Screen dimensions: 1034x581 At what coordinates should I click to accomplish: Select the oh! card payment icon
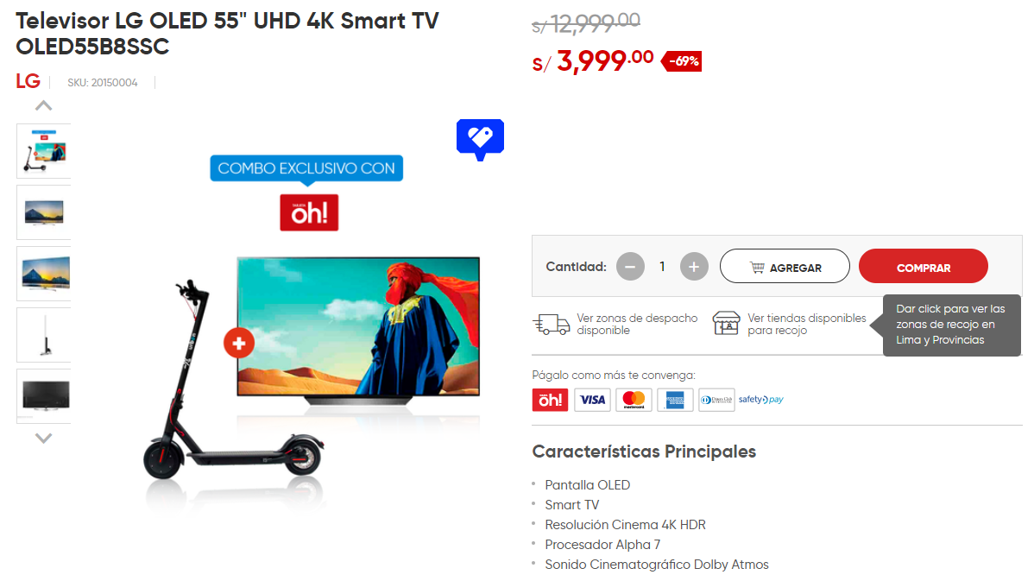coord(550,400)
